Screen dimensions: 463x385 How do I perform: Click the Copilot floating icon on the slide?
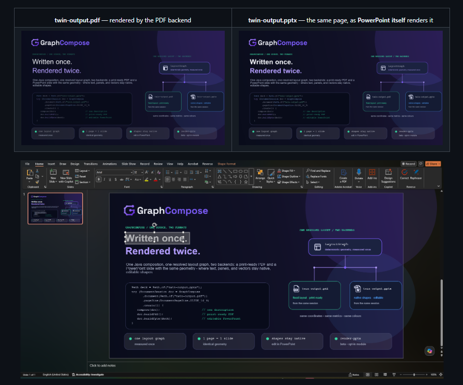(430, 351)
